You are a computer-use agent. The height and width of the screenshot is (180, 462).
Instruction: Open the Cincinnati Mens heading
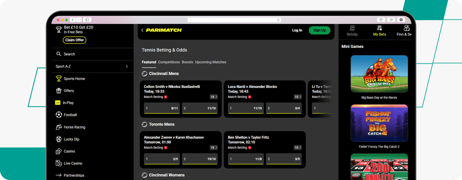pyautogui.click(x=164, y=74)
